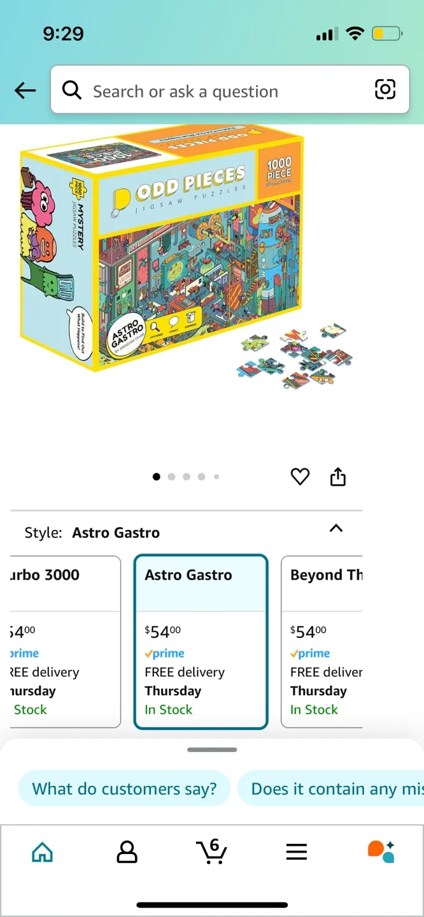424x917 pixels.
Task: Open the camera visual search icon
Action: 385,90
